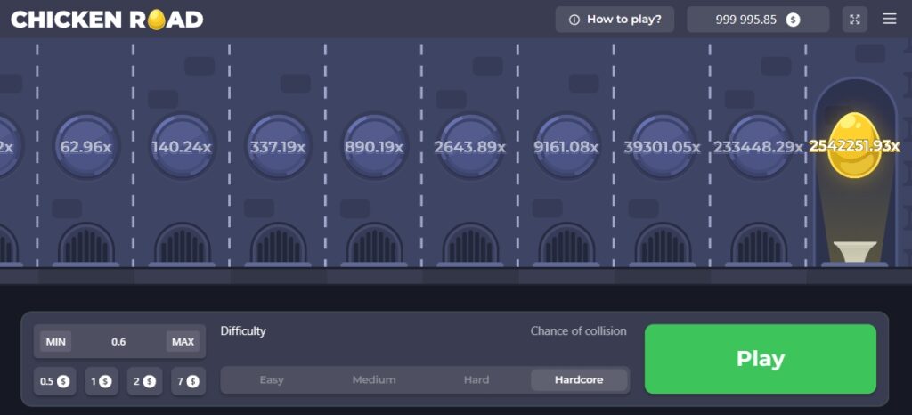Click the 890.19x manhole multiplier
Image resolution: width=912 pixels, height=415 pixels.
(374, 146)
